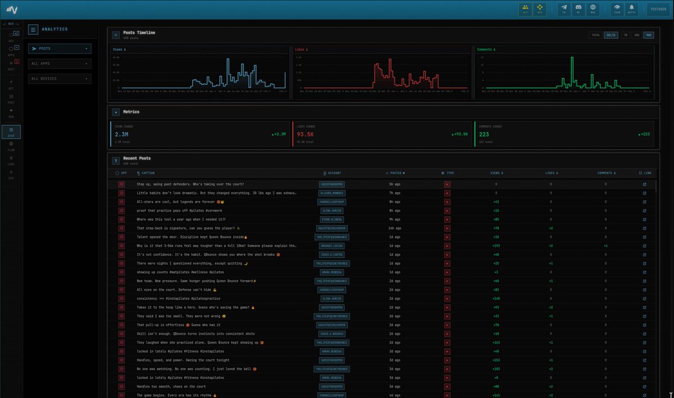Click the Posts Timeline panel icon
674x398 pixels.
coord(116,35)
